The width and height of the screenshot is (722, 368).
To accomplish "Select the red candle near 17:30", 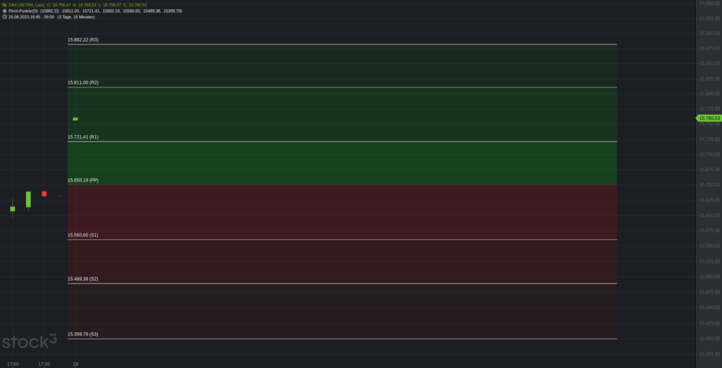I will tap(44, 194).
